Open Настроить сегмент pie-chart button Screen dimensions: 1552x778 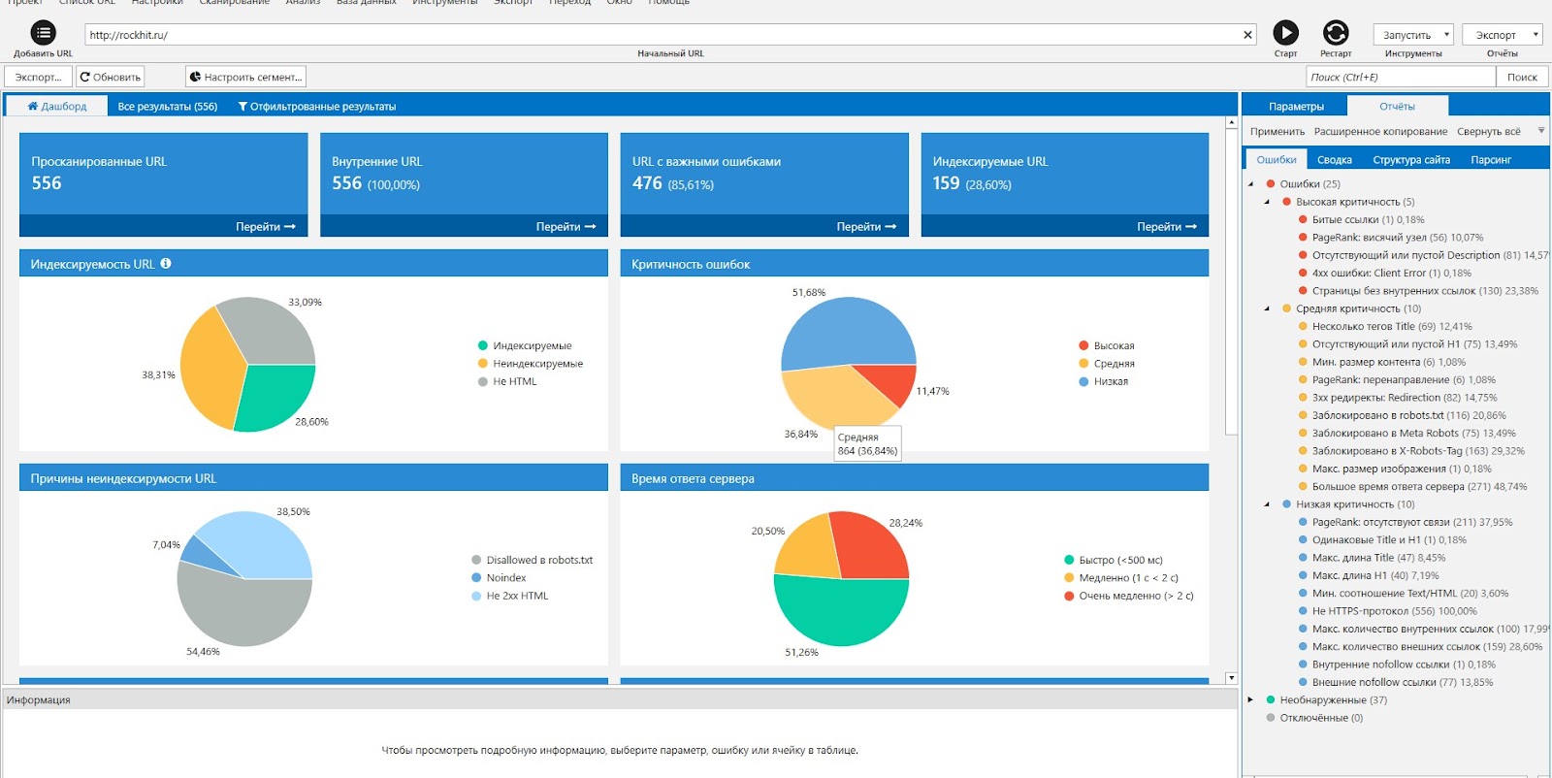[x=246, y=77]
